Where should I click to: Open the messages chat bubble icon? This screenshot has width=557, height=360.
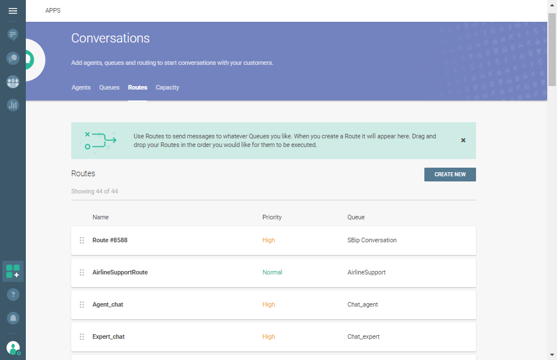[x=13, y=35]
